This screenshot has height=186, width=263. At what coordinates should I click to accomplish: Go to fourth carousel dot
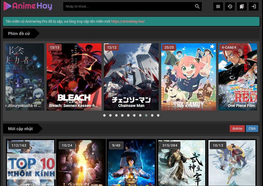(122, 115)
